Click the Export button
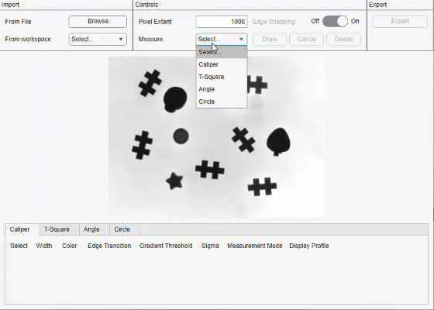434x310 pixels. [x=400, y=22]
